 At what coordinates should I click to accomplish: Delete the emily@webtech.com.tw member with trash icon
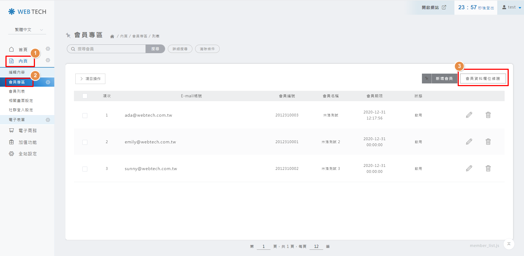tap(488, 142)
